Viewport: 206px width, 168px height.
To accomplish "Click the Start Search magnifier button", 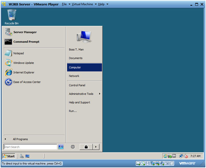I will pyautogui.click(x=61, y=147).
